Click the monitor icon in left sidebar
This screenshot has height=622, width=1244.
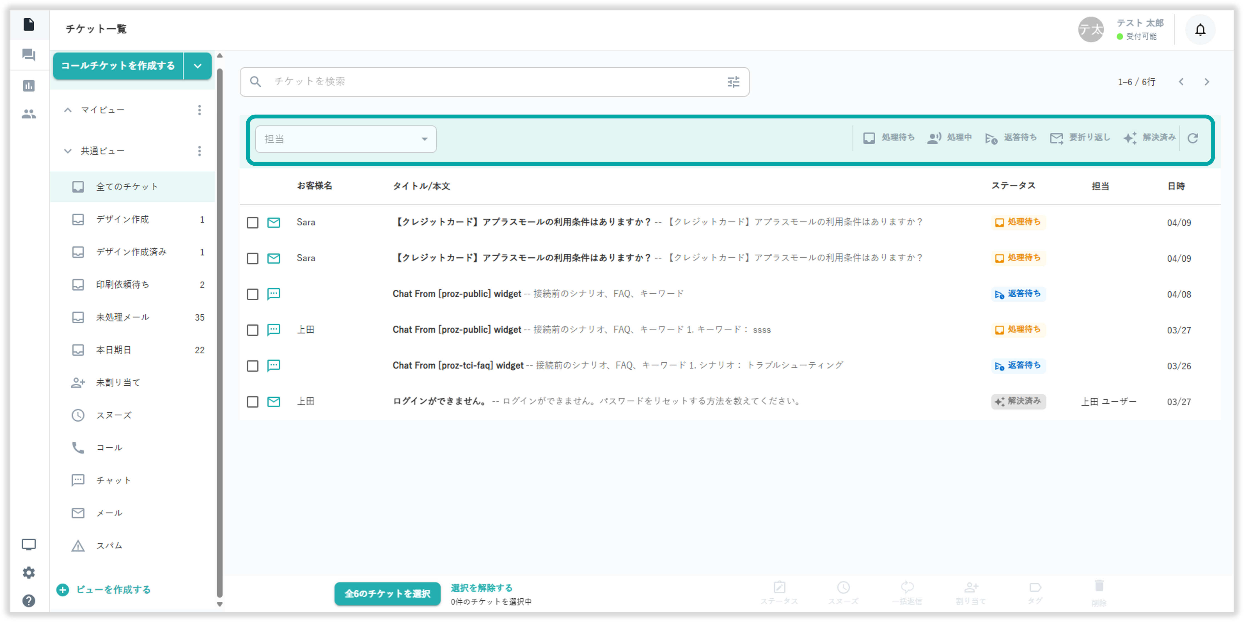[x=29, y=545]
